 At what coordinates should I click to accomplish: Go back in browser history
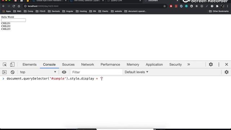4,6
